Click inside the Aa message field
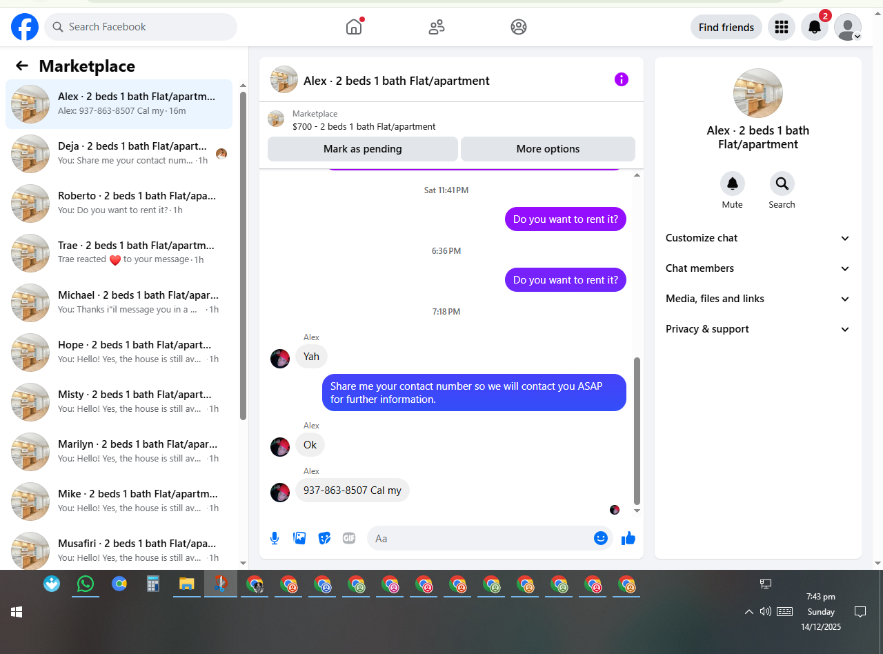883x654 pixels. (479, 538)
